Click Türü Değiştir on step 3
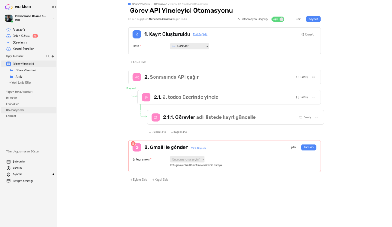Viewport: 392px width, 227px height. click(199, 148)
